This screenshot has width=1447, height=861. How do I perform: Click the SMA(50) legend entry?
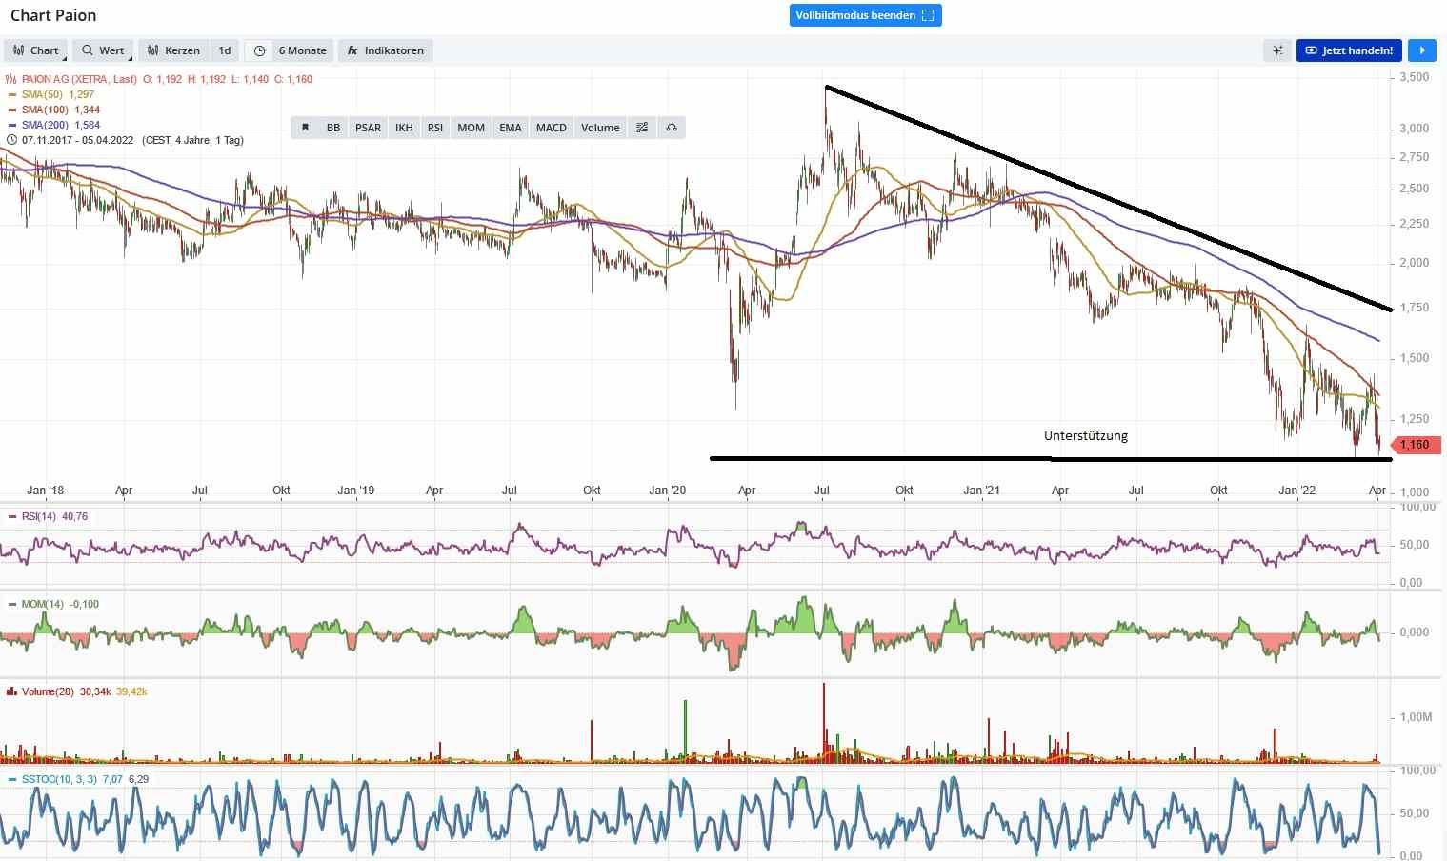click(x=58, y=94)
